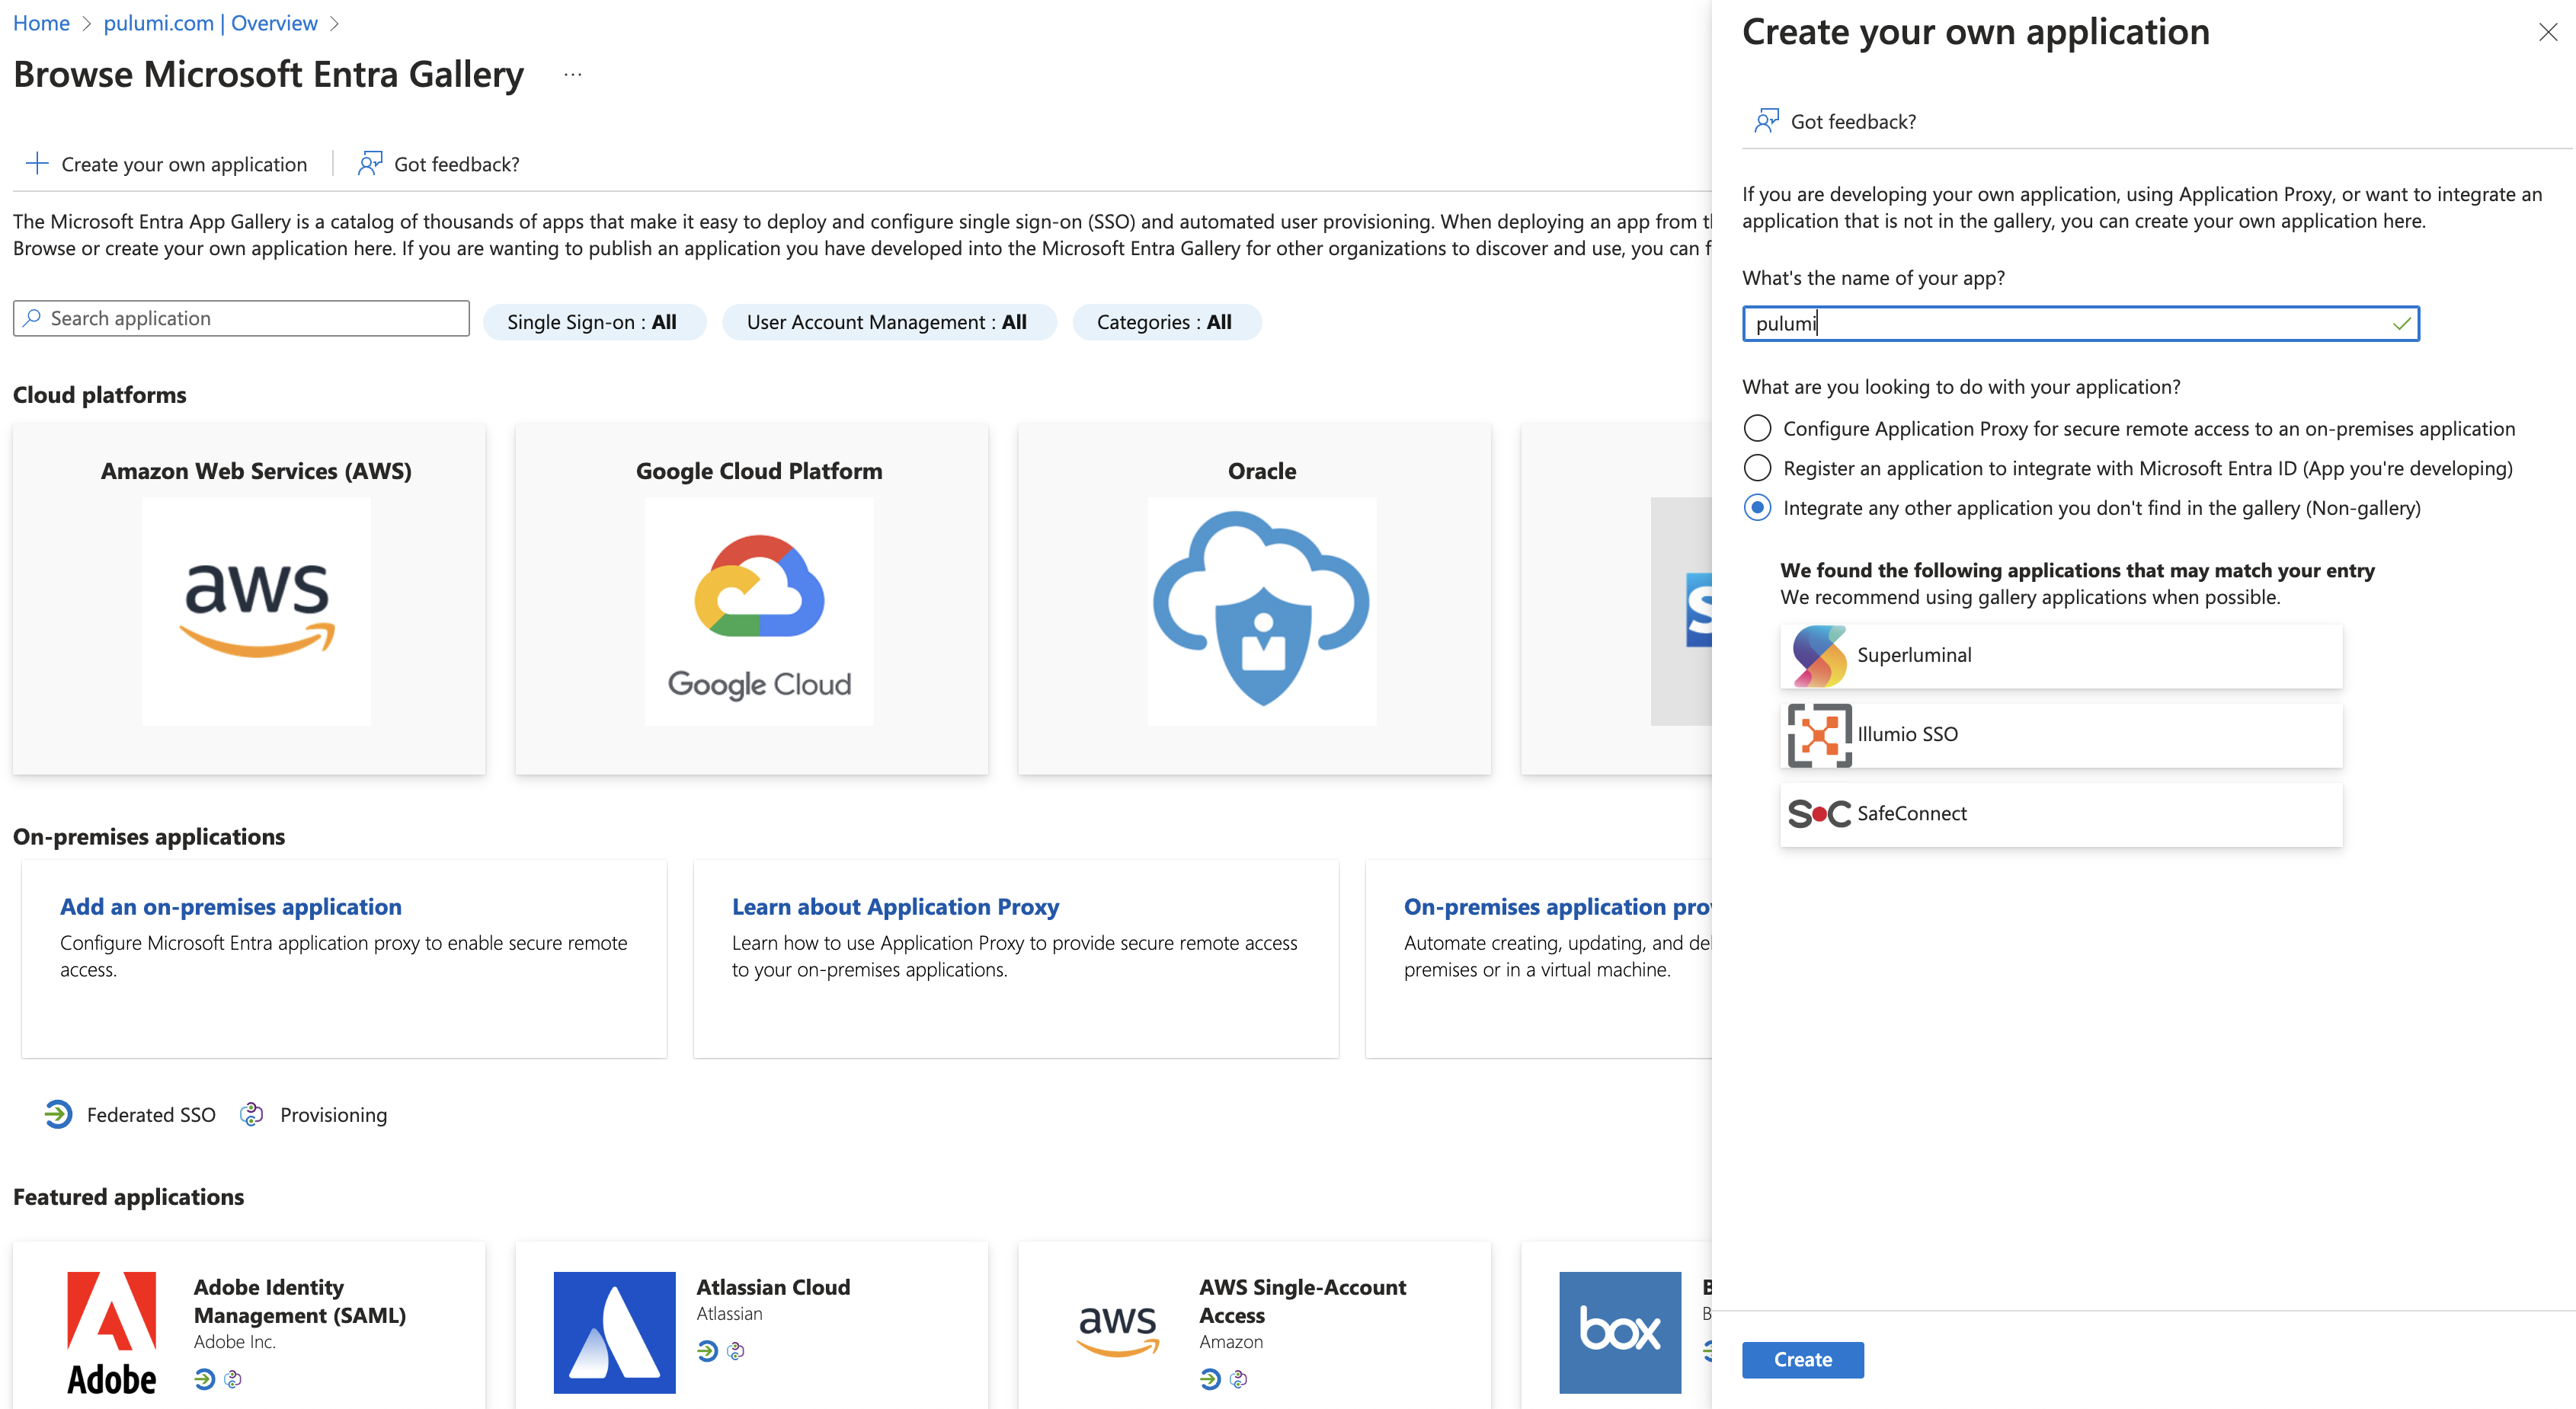Viewport: 2576px width, 1409px height.
Task: Click the Google Cloud Platform icon
Action: [x=759, y=616]
